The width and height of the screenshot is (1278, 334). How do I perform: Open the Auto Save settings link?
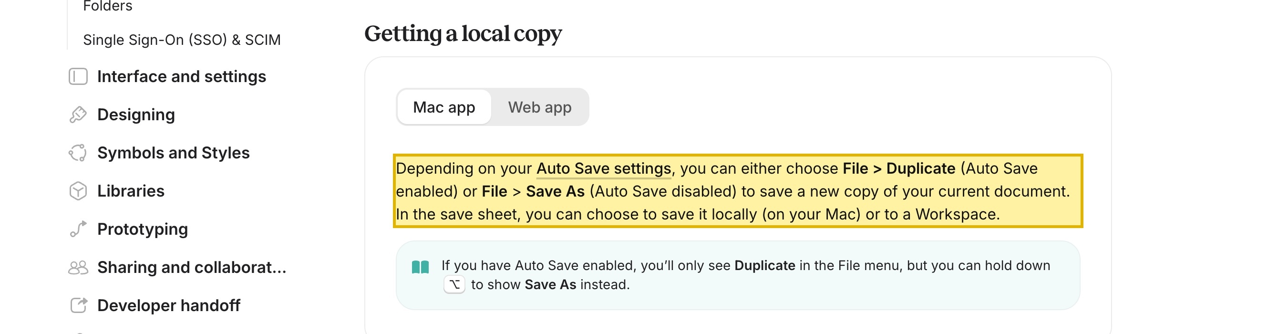pyautogui.click(x=603, y=169)
